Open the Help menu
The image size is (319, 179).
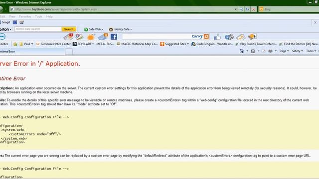coord(49,16)
